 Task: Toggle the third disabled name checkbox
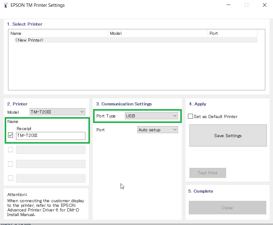[x=11, y=164]
